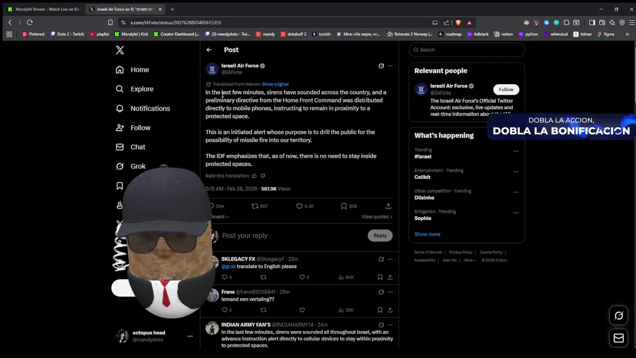Click the @grok mention in SKLEGACY FX's reply

229,267
